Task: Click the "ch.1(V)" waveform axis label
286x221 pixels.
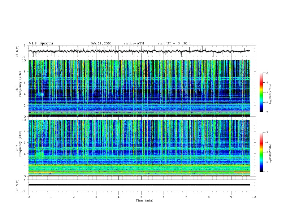Action: tap(17, 51)
